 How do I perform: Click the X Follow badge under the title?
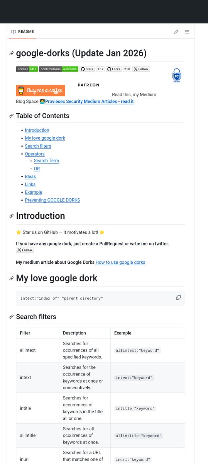(x=141, y=69)
